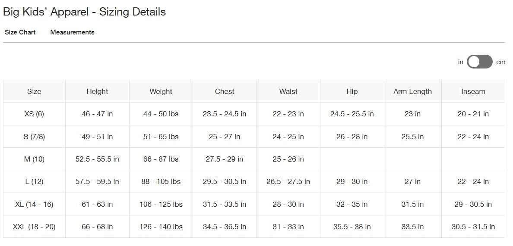
Task: Select the Waist column header
Action: click(288, 91)
